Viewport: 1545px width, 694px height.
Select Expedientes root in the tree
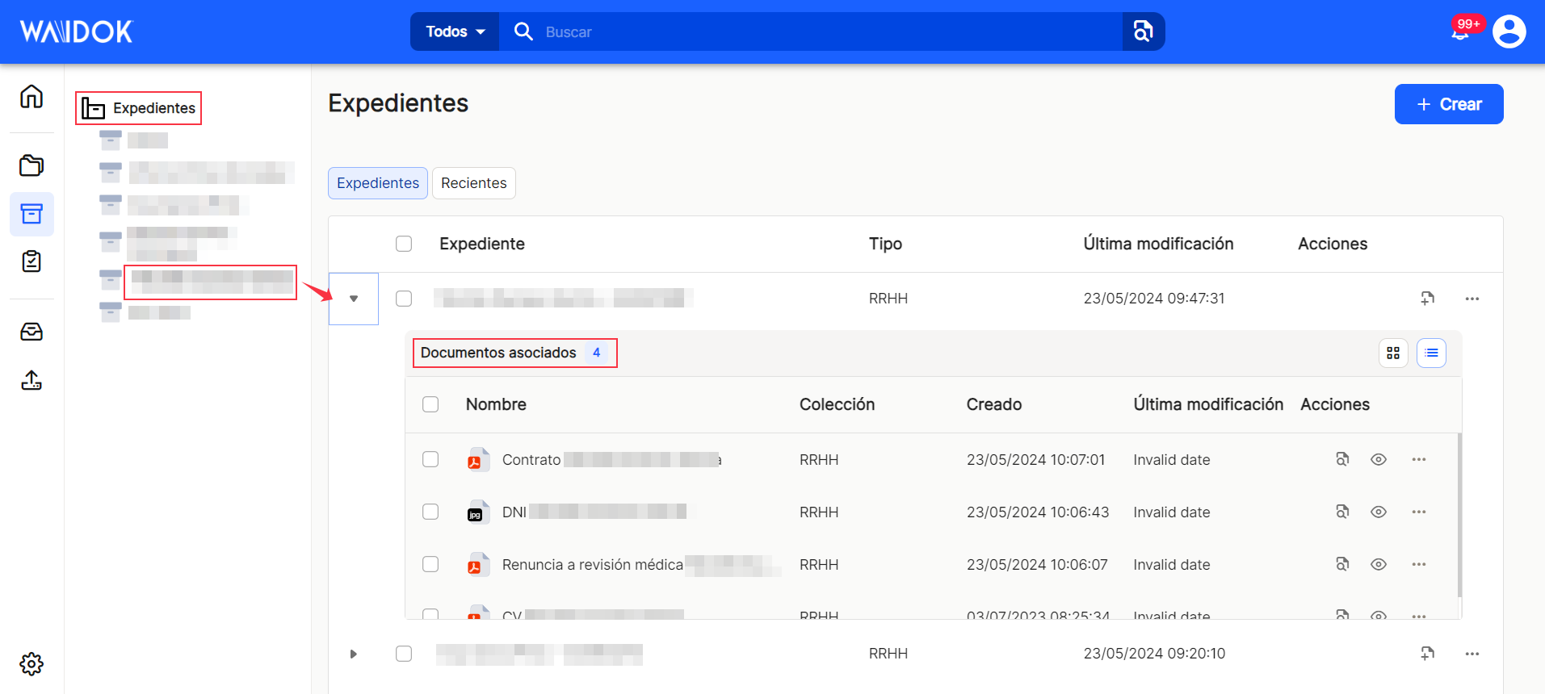pyautogui.click(x=139, y=108)
